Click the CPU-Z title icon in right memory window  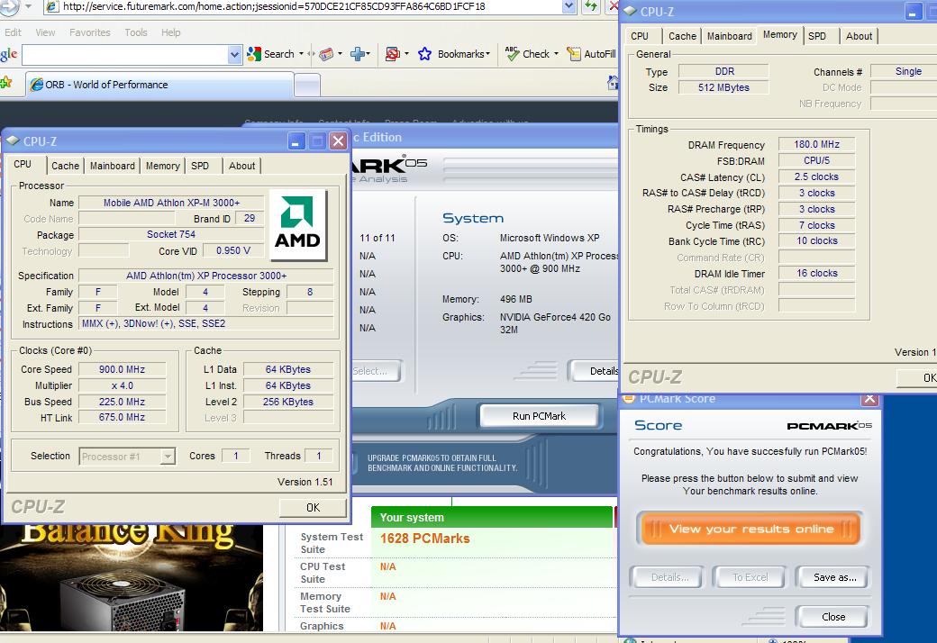click(630, 12)
